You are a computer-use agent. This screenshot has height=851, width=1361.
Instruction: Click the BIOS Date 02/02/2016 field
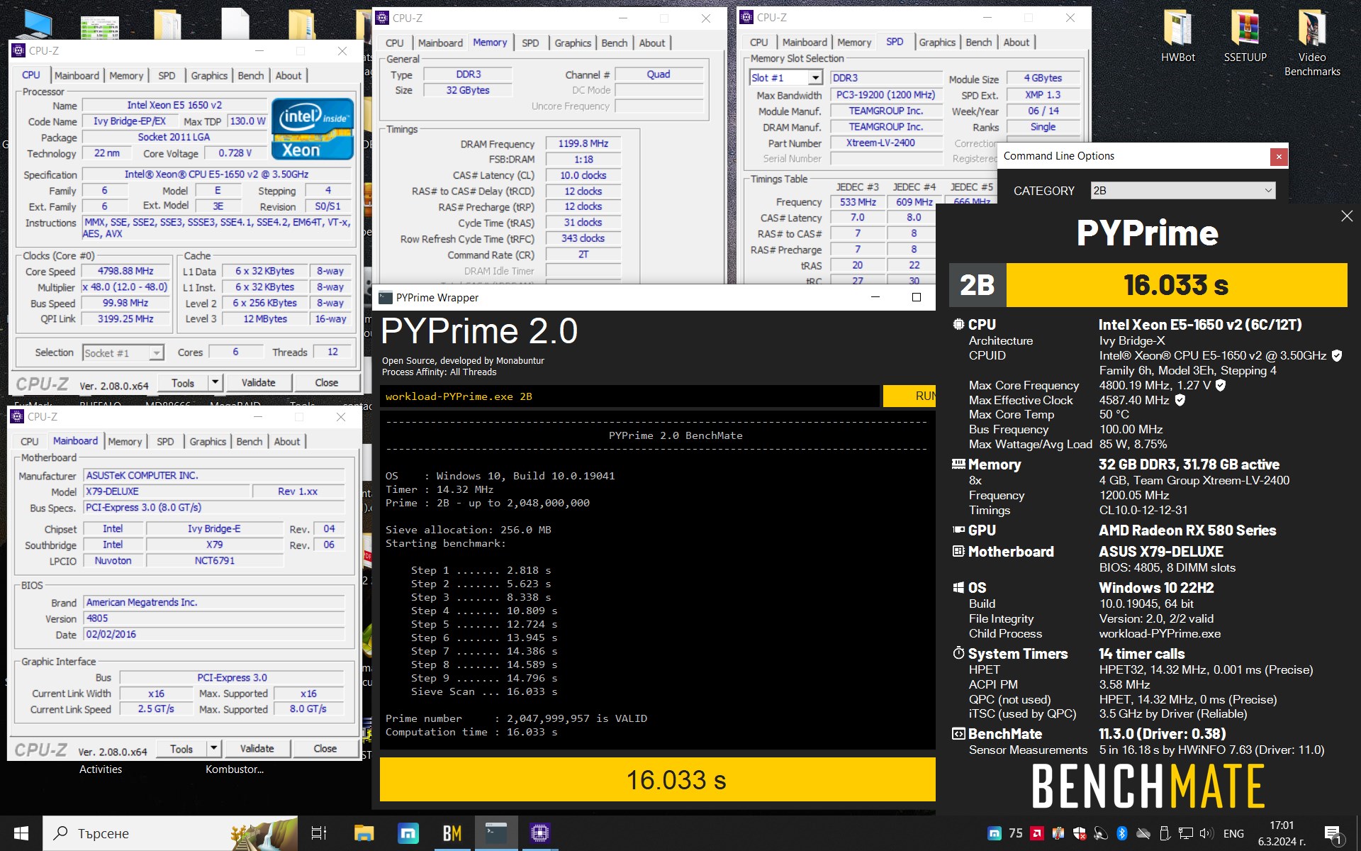tap(214, 635)
